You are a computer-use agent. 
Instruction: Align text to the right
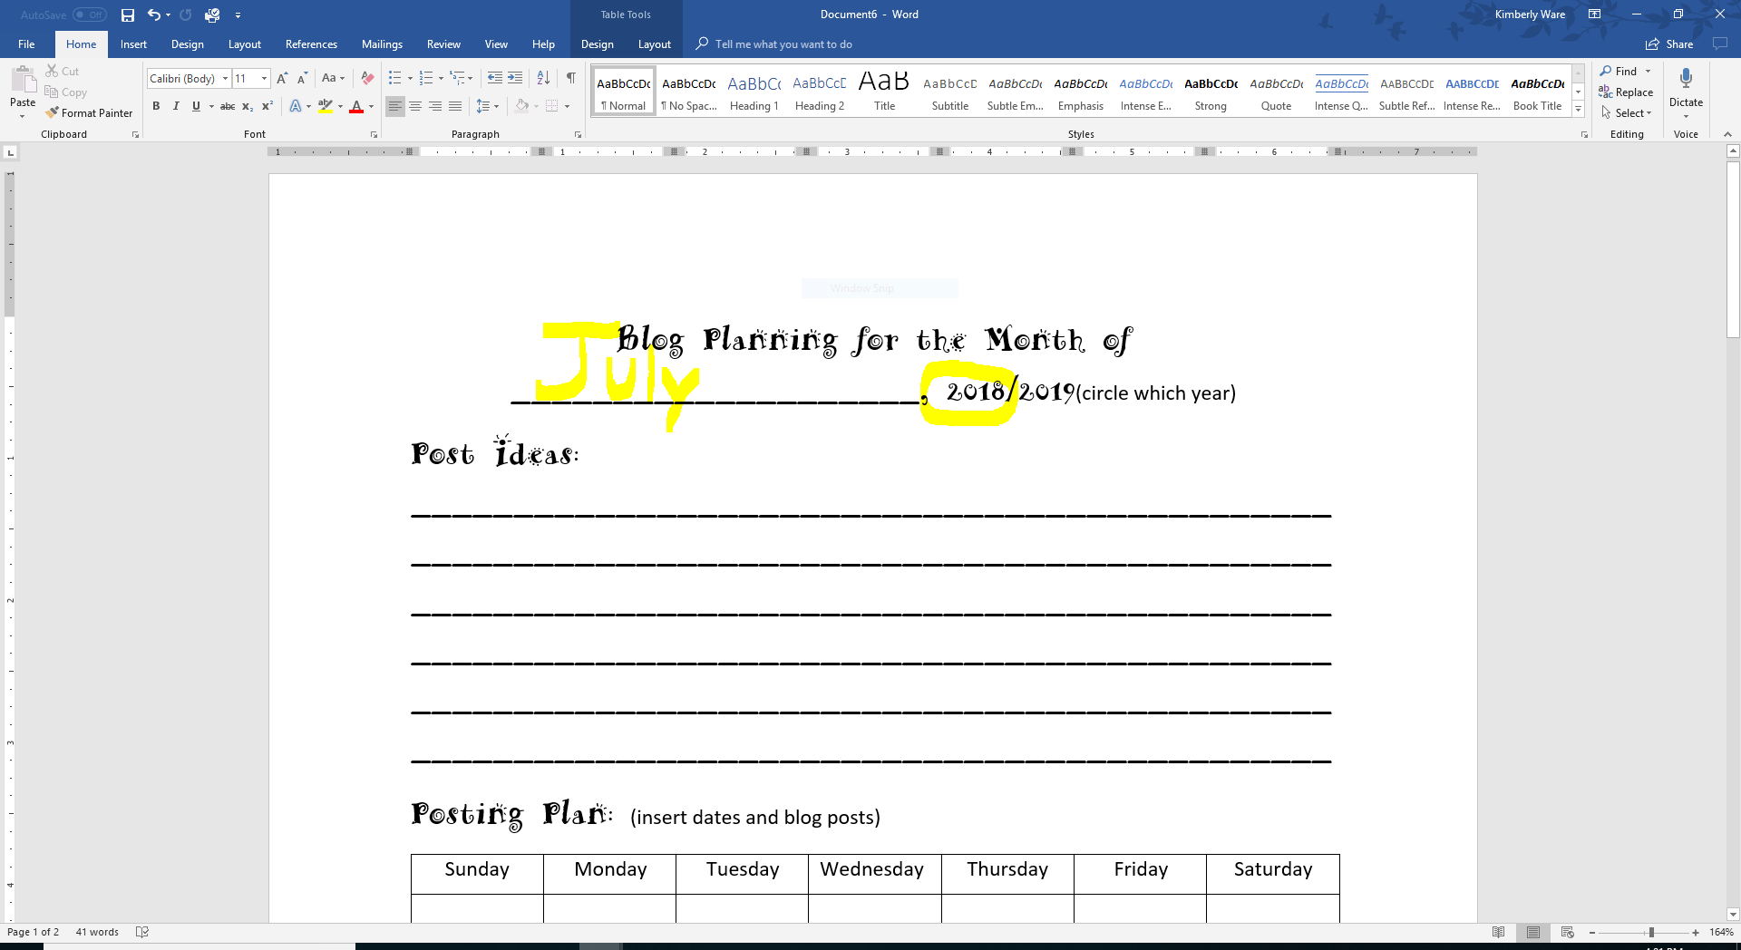click(435, 106)
